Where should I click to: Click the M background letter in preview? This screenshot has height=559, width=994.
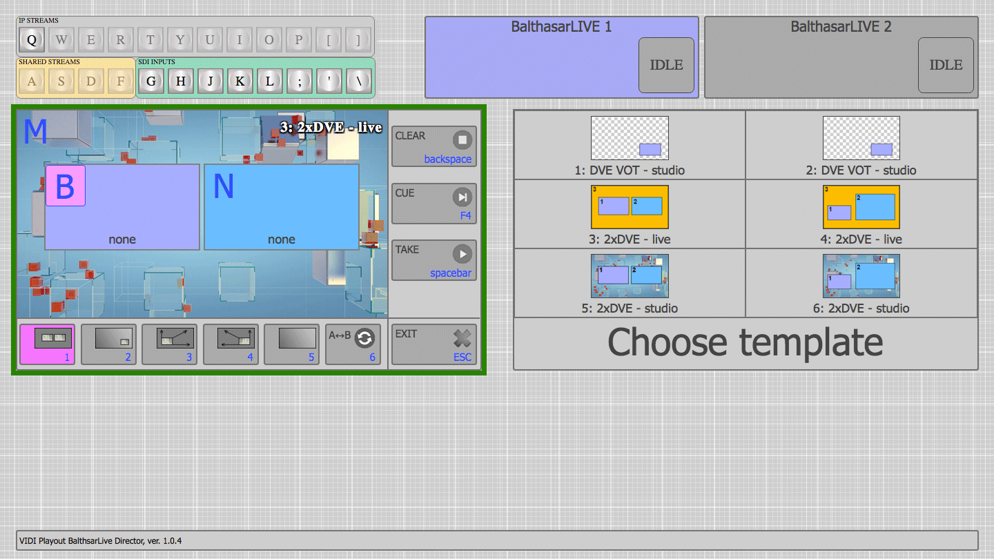[35, 132]
